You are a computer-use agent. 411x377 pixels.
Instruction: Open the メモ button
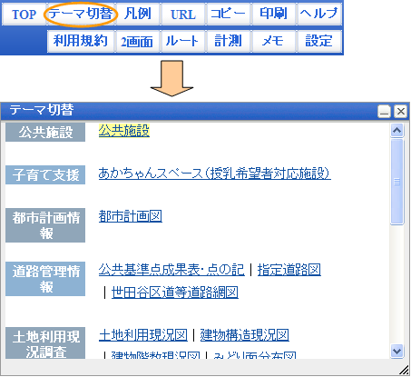click(274, 41)
